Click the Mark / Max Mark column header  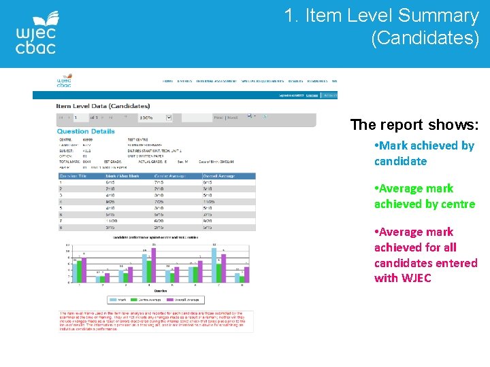(x=122, y=176)
